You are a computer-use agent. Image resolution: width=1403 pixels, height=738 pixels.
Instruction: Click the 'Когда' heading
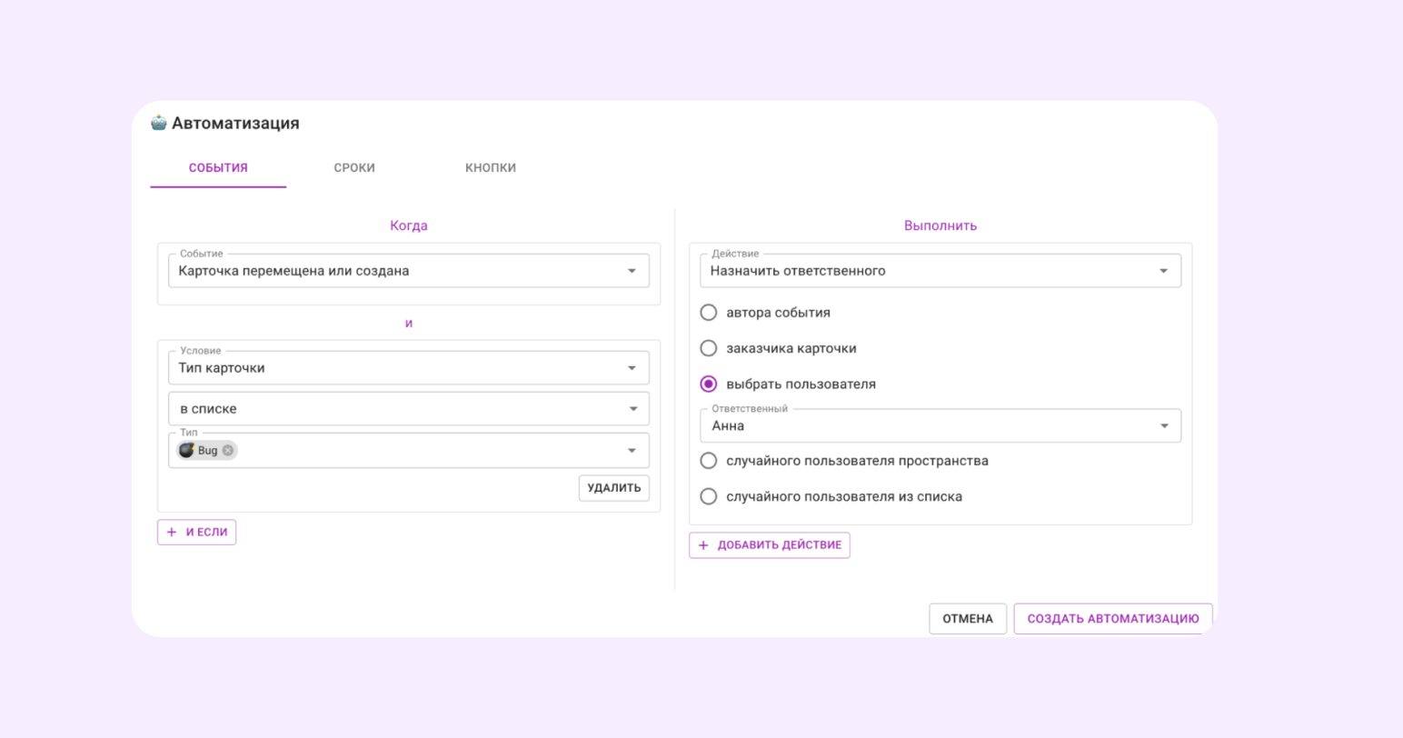pyautogui.click(x=409, y=226)
